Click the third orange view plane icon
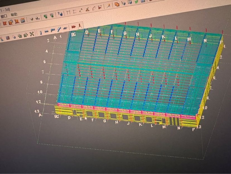 coord(17,21)
